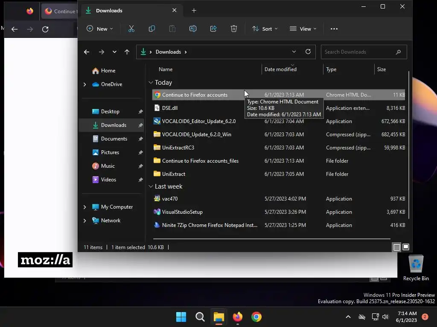Open the View dropdown menu
437x327 pixels.
tap(303, 29)
